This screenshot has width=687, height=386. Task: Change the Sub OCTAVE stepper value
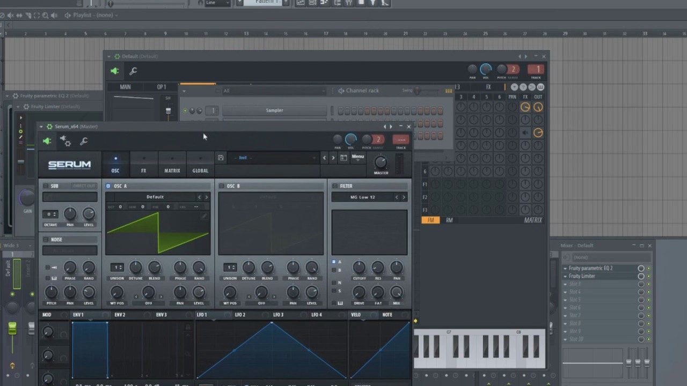[50, 214]
